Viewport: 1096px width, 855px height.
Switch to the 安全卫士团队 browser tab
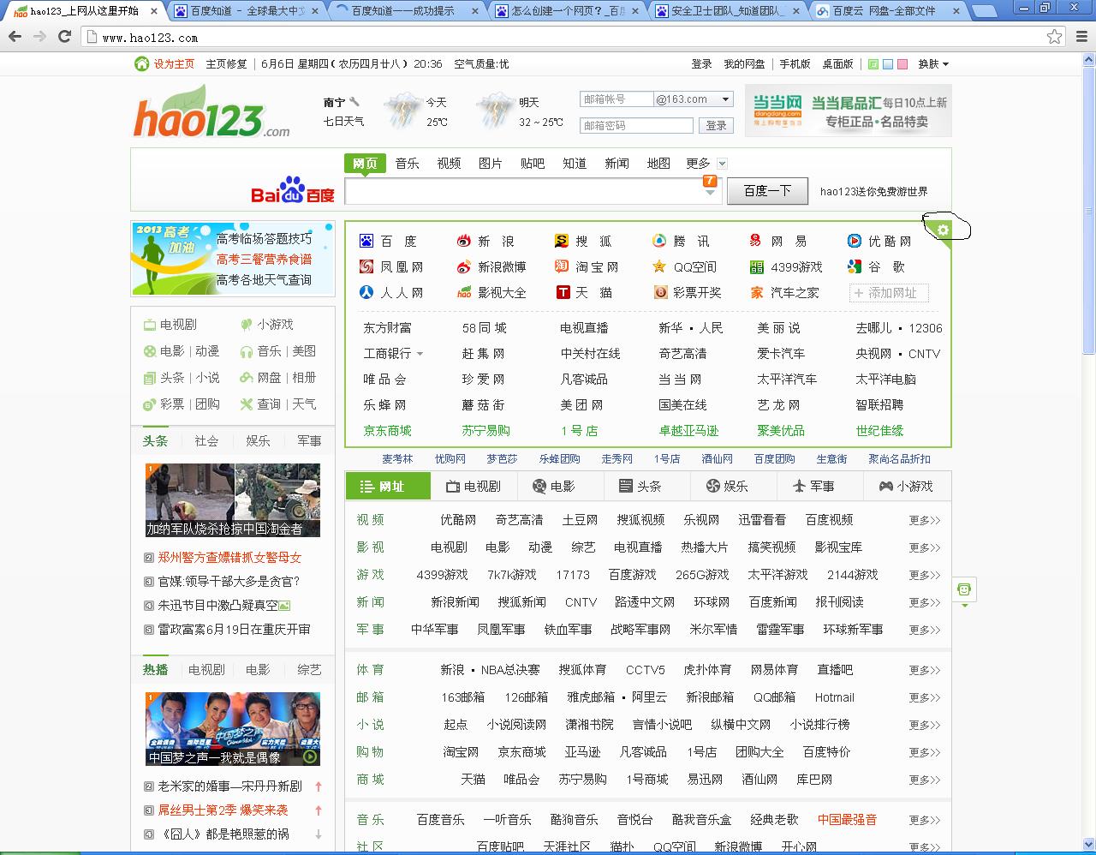tap(728, 11)
